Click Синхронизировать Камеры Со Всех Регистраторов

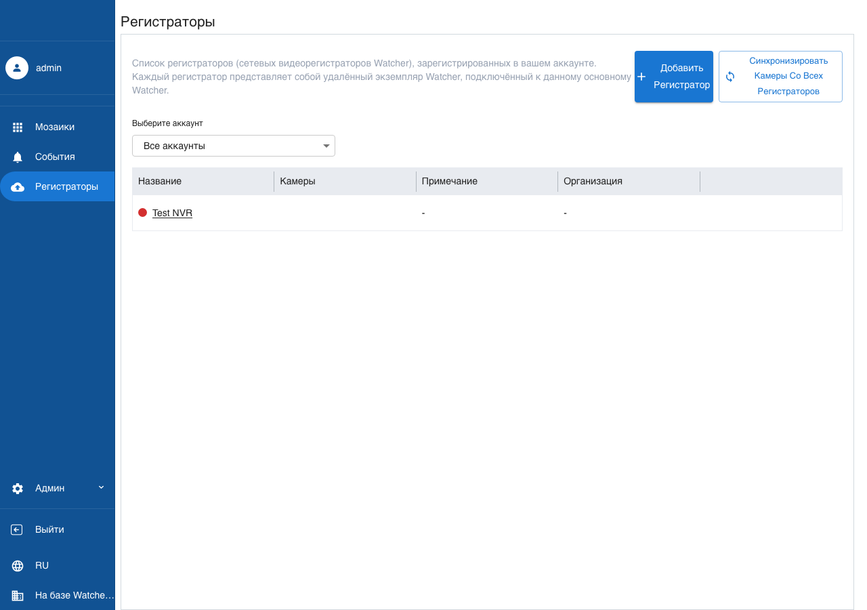pos(780,77)
